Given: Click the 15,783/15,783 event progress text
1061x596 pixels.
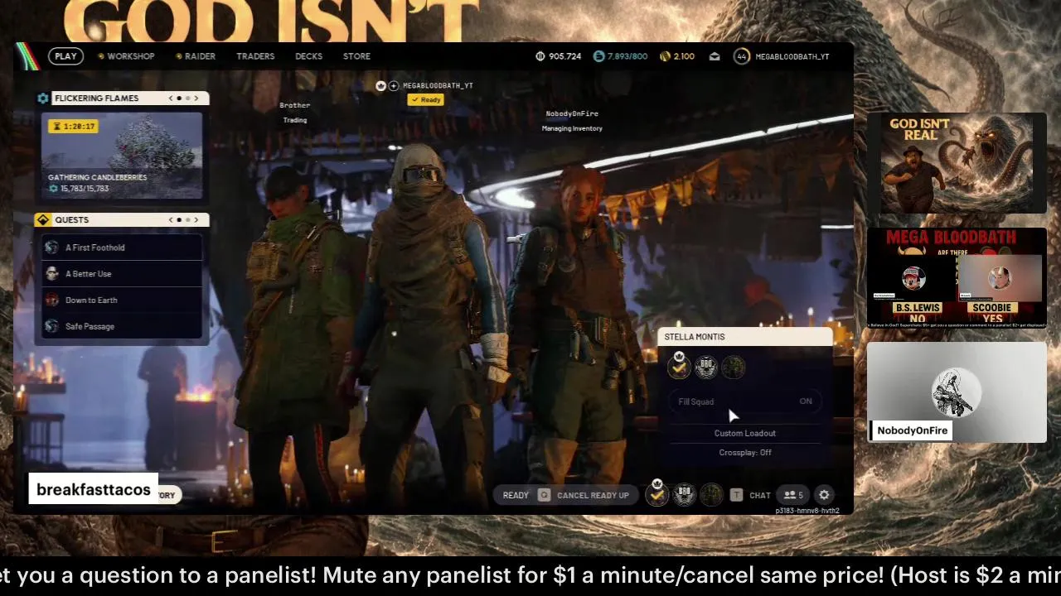Looking at the screenshot, I should 85,189.
